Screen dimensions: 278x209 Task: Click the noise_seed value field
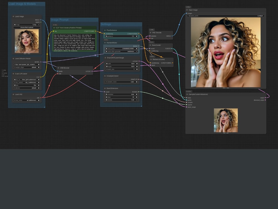click(x=122, y=49)
